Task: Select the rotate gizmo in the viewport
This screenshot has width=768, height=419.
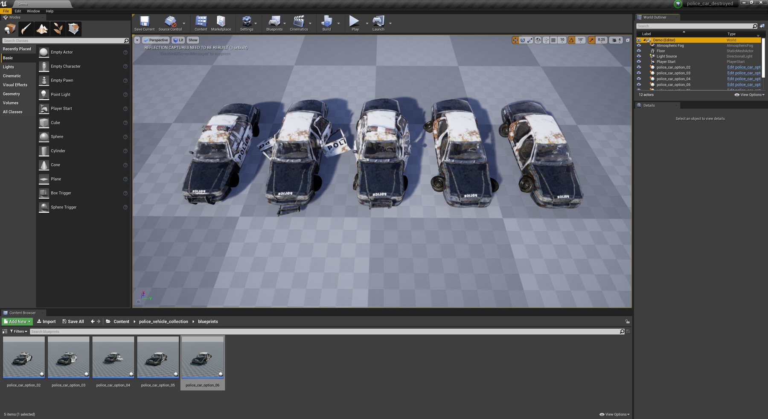Action: [x=523, y=40]
